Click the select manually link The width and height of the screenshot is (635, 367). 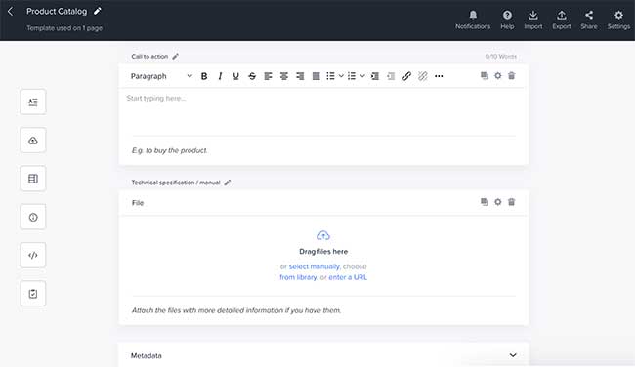[x=314, y=266]
